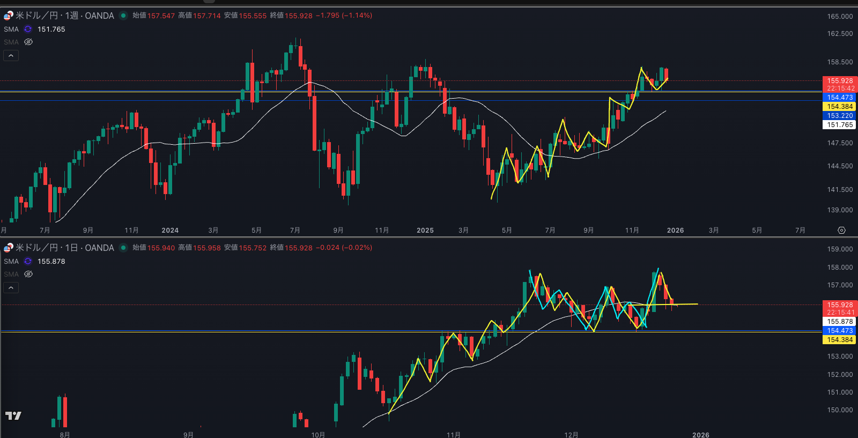858x438 pixels.
Task: Click the 米ドル/円 1週 symbol title
Action: [64, 16]
